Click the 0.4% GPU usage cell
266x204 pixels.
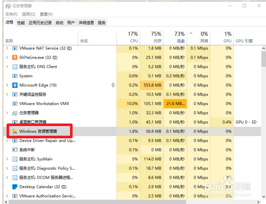tap(222, 122)
